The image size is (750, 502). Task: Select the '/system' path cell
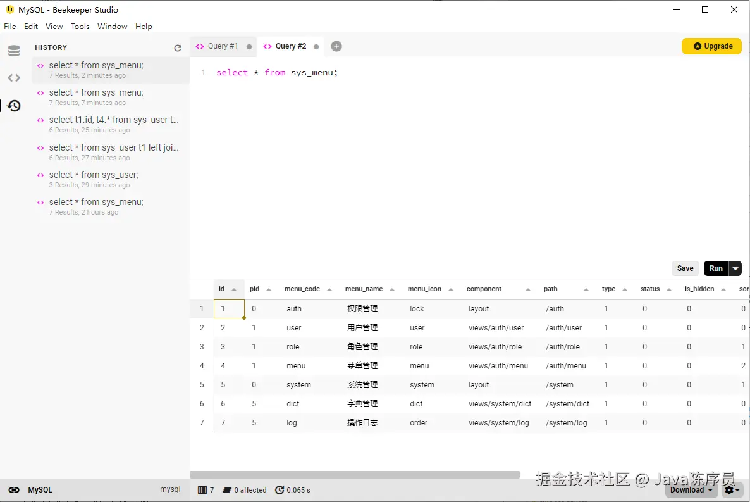click(569, 385)
